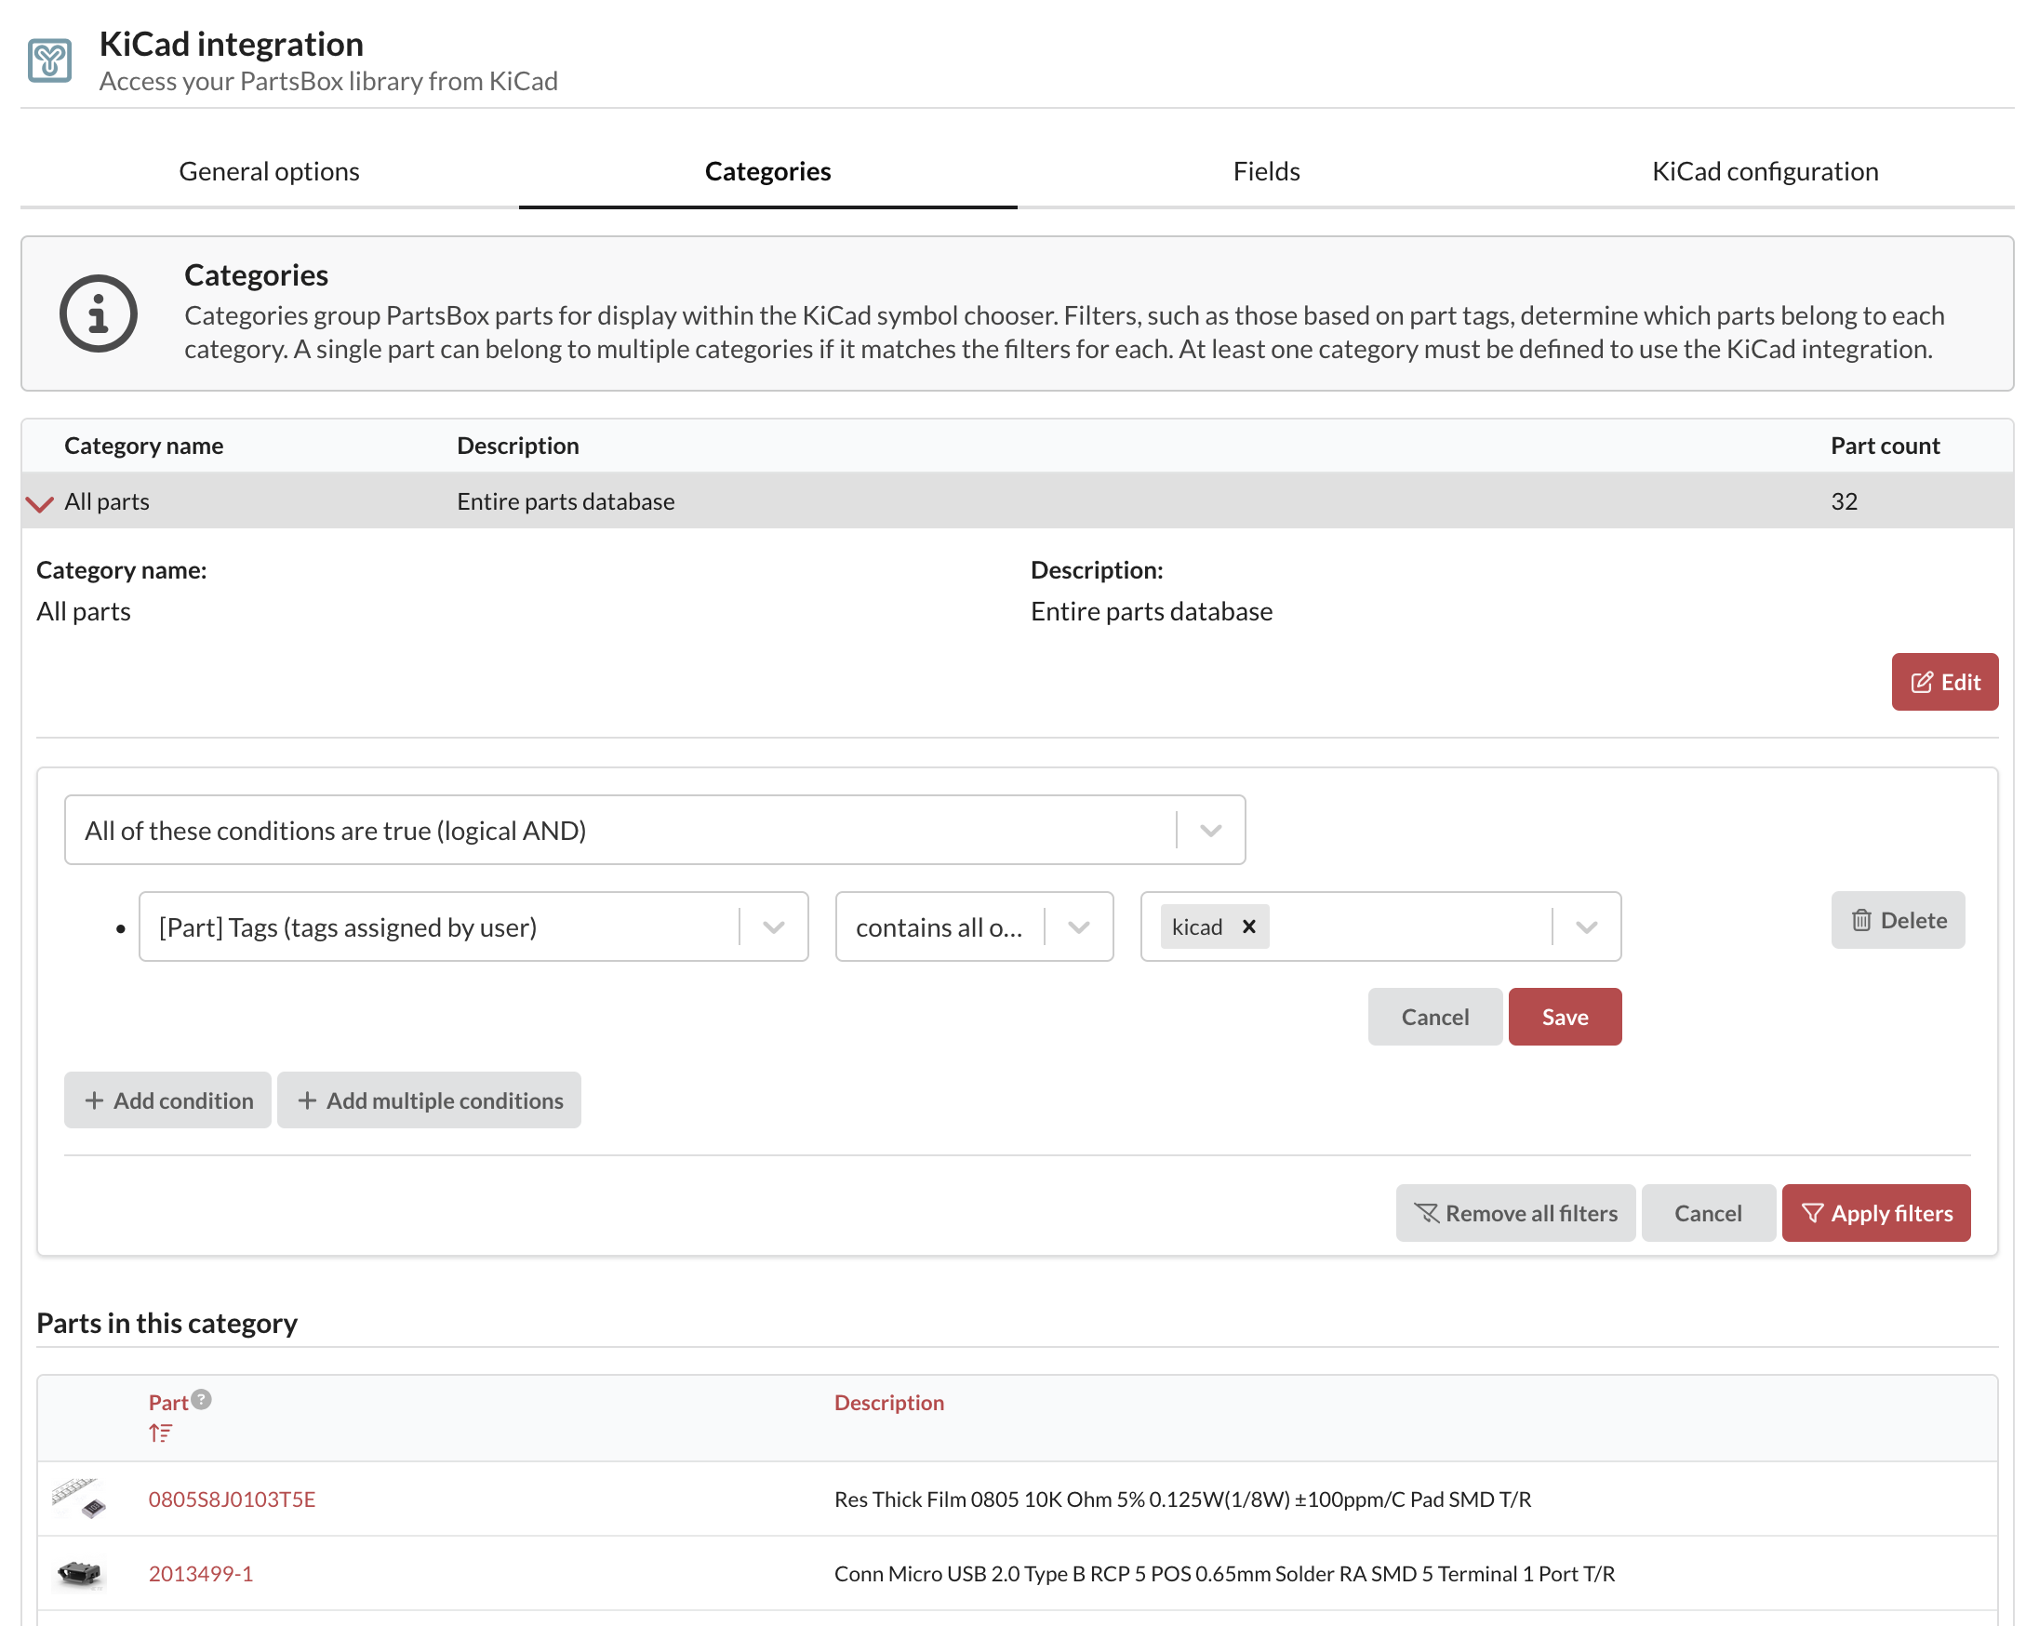Click Add multiple conditions button
The width and height of the screenshot is (2039, 1626).
tap(429, 1100)
